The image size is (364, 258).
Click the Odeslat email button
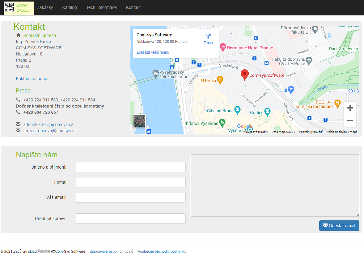click(x=339, y=226)
